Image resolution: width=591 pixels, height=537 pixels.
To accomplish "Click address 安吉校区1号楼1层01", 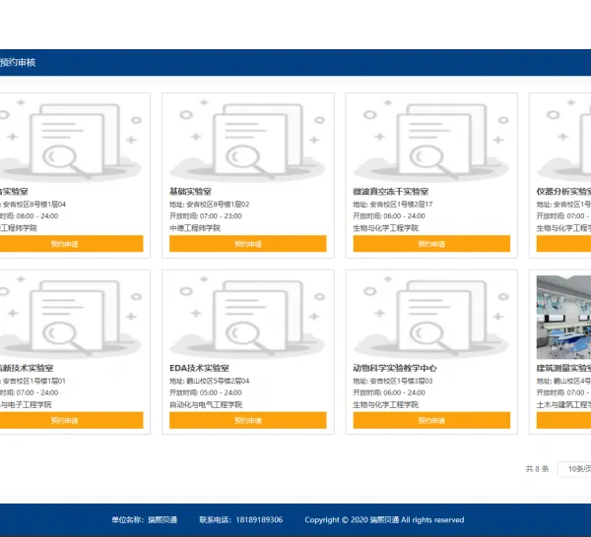I will [x=34, y=381].
